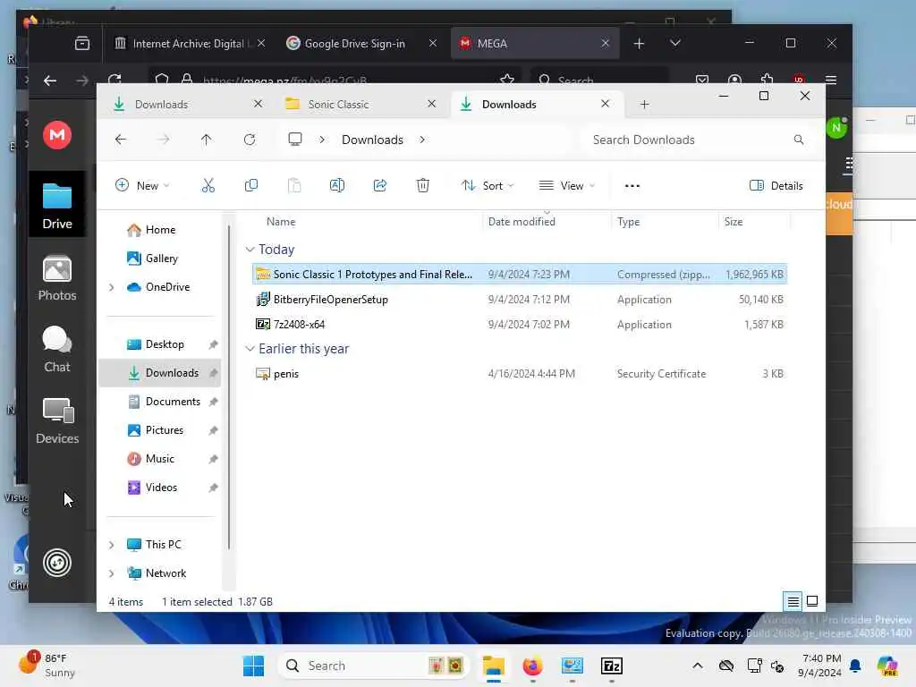This screenshot has height=687, width=916.
Task: Open the Sort dropdown menu
Action: [x=488, y=186]
